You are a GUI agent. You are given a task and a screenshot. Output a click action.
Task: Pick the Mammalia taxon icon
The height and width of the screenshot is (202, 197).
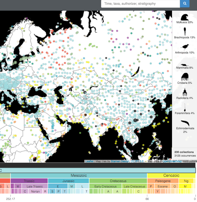[x=184, y=64]
